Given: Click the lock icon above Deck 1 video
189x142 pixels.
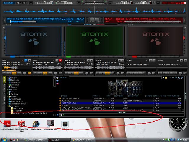Looking at the screenshot, I should pyautogui.click(x=4, y=28).
